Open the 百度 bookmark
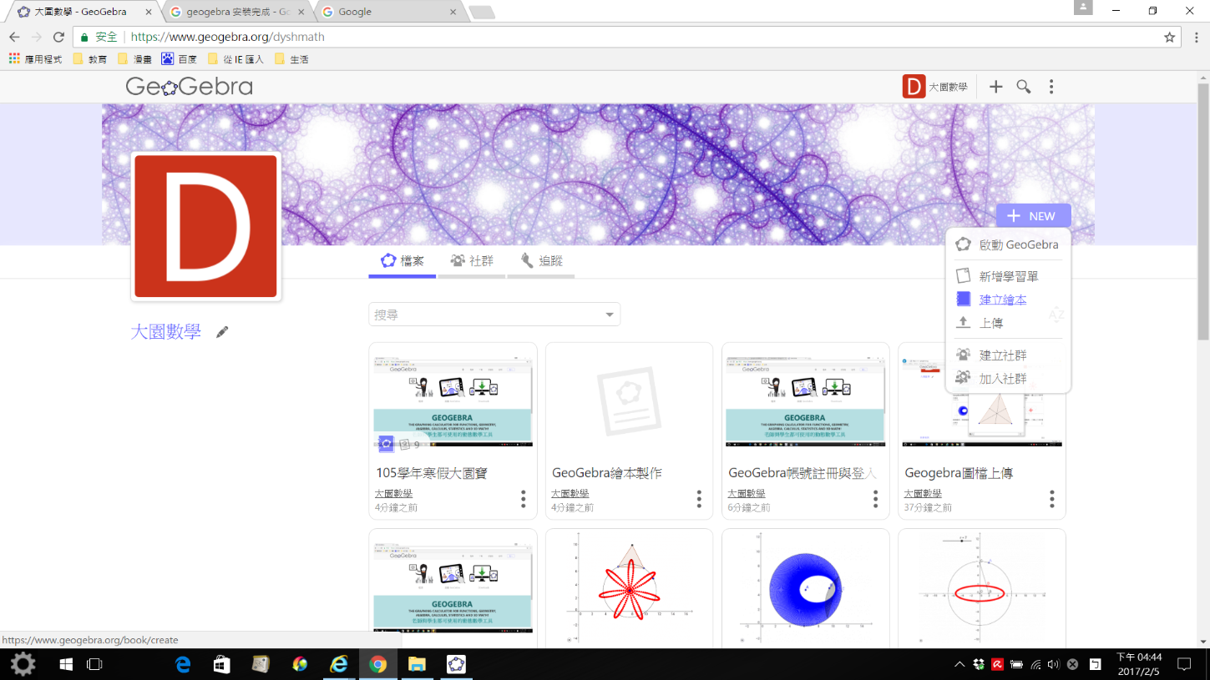The width and height of the screenshot is (1210, 680). point(179,59)
